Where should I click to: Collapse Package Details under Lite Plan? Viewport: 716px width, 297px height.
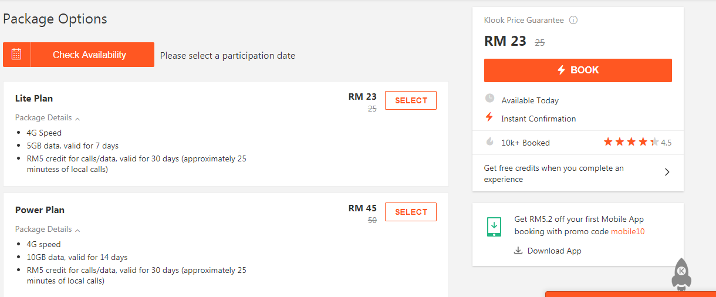pos(48,118)
